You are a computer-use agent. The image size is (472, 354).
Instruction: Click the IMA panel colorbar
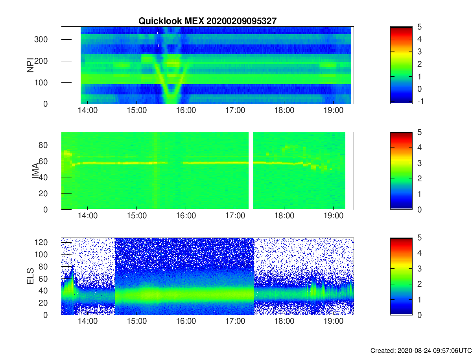[x=401, y=171]
